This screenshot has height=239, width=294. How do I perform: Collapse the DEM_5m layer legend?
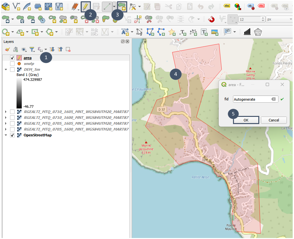6,69
